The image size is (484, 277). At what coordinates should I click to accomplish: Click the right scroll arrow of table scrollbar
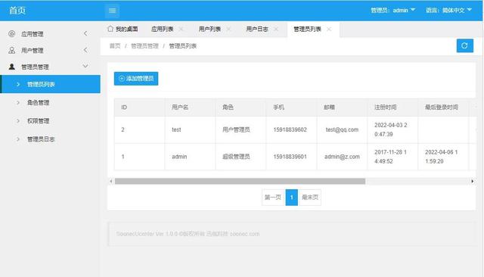tap(472, 182)
